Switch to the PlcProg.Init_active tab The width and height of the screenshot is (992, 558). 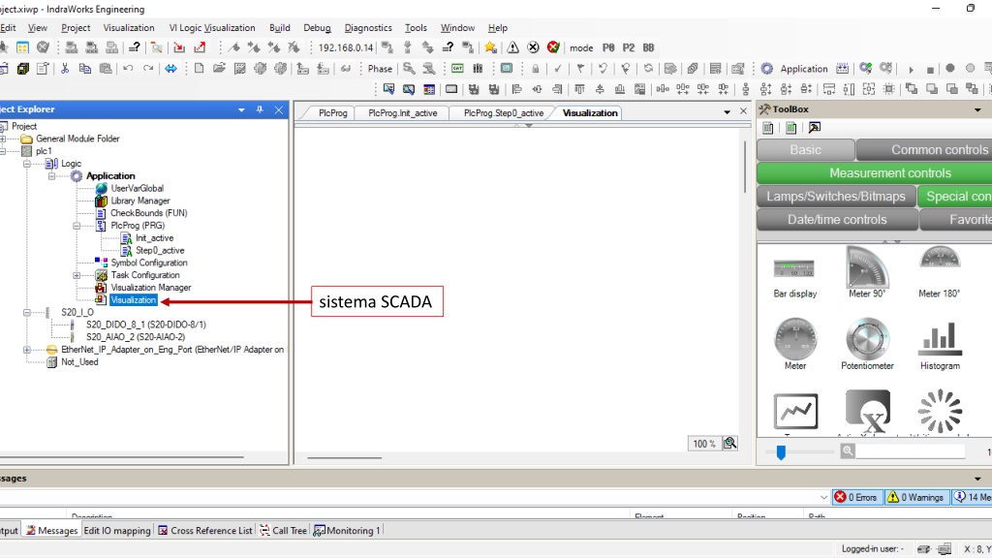tap(402, 113)
